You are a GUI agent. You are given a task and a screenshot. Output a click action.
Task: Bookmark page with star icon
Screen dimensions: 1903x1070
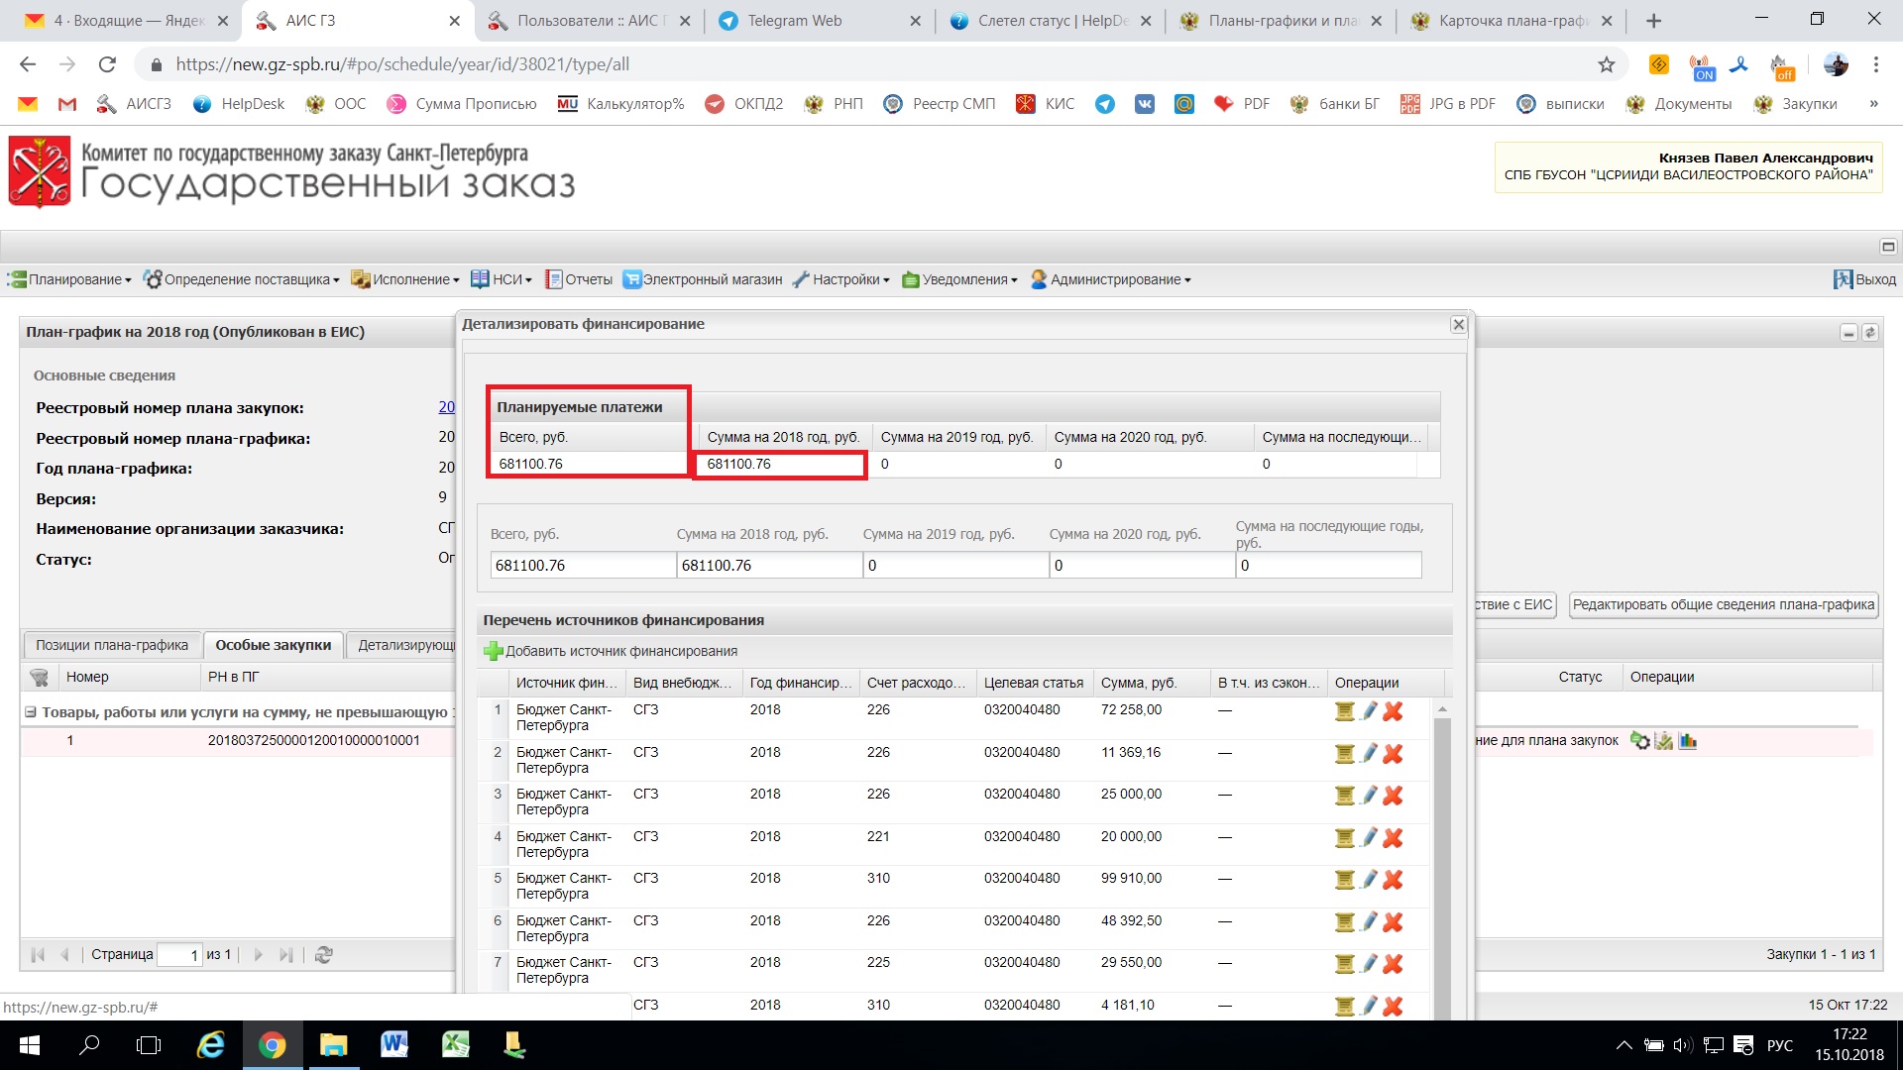coord(1606,64)
